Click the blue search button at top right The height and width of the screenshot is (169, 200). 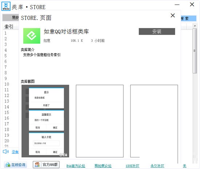[x=188, y=19]
